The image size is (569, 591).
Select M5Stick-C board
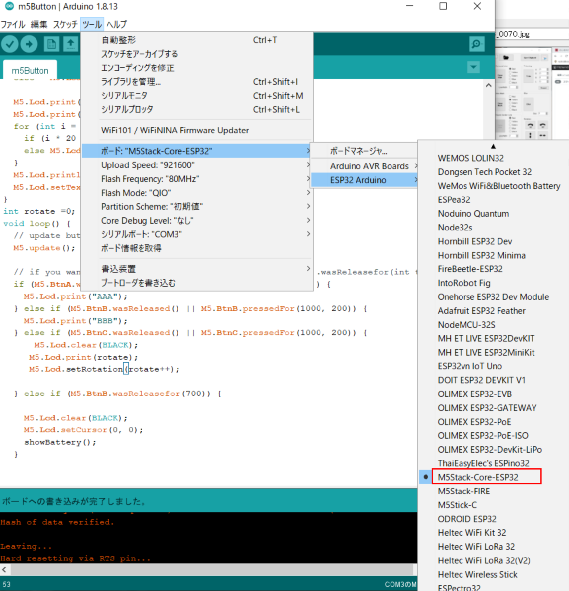click(493, 505)
